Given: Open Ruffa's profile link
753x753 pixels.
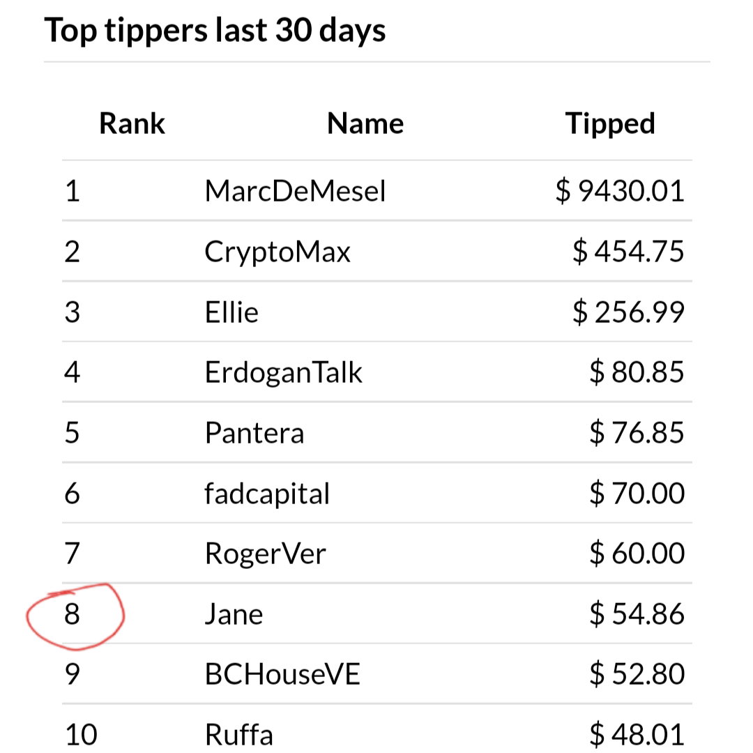Looking at the screenshot, I should (238, 735).
